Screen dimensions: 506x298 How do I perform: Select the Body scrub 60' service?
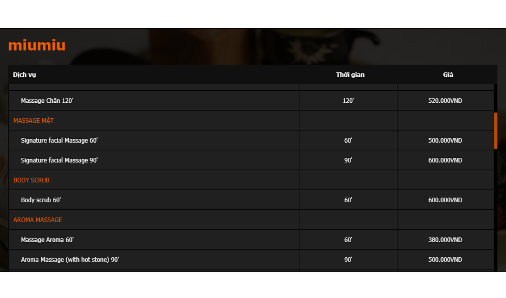[41, 200]
